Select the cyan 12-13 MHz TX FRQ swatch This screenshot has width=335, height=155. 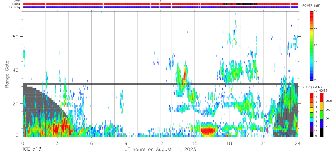[x=311, y=120]
